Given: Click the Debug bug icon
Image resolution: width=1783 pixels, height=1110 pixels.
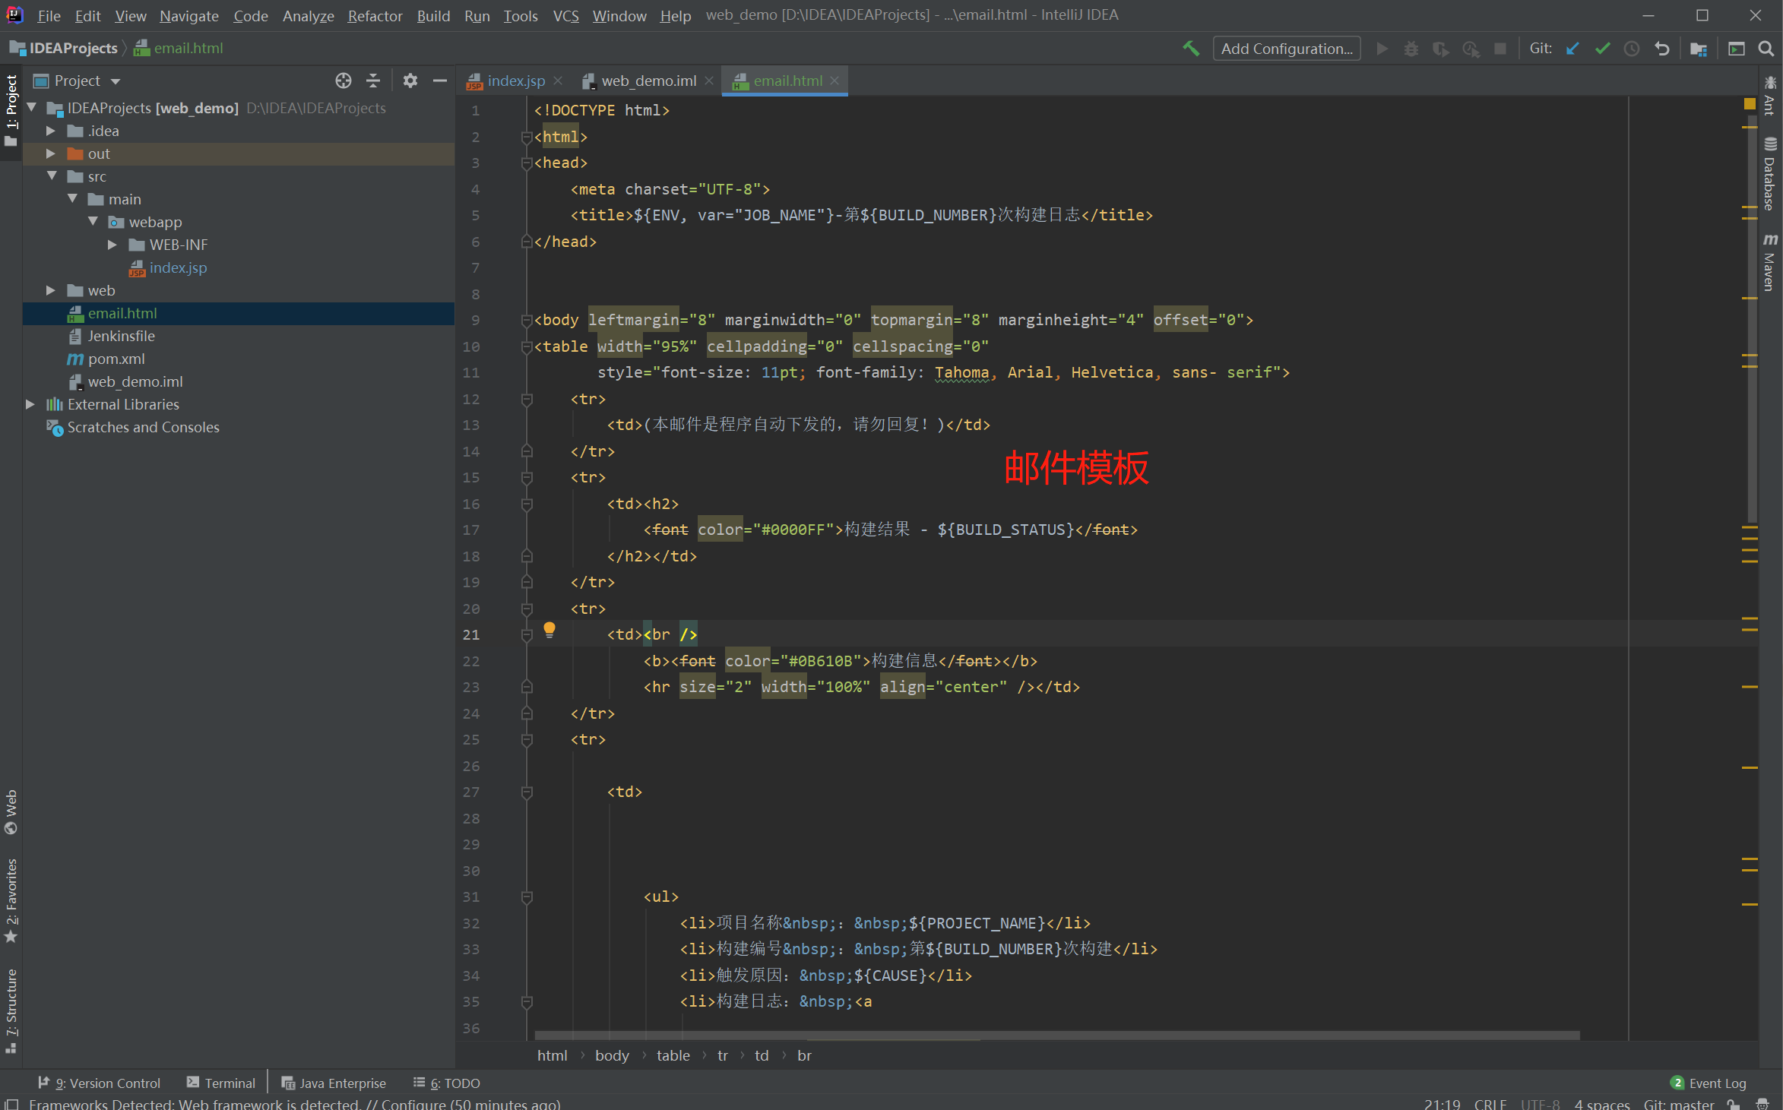Looking at the screenshot, I should pyautogui.click(x=1411, y=49).
